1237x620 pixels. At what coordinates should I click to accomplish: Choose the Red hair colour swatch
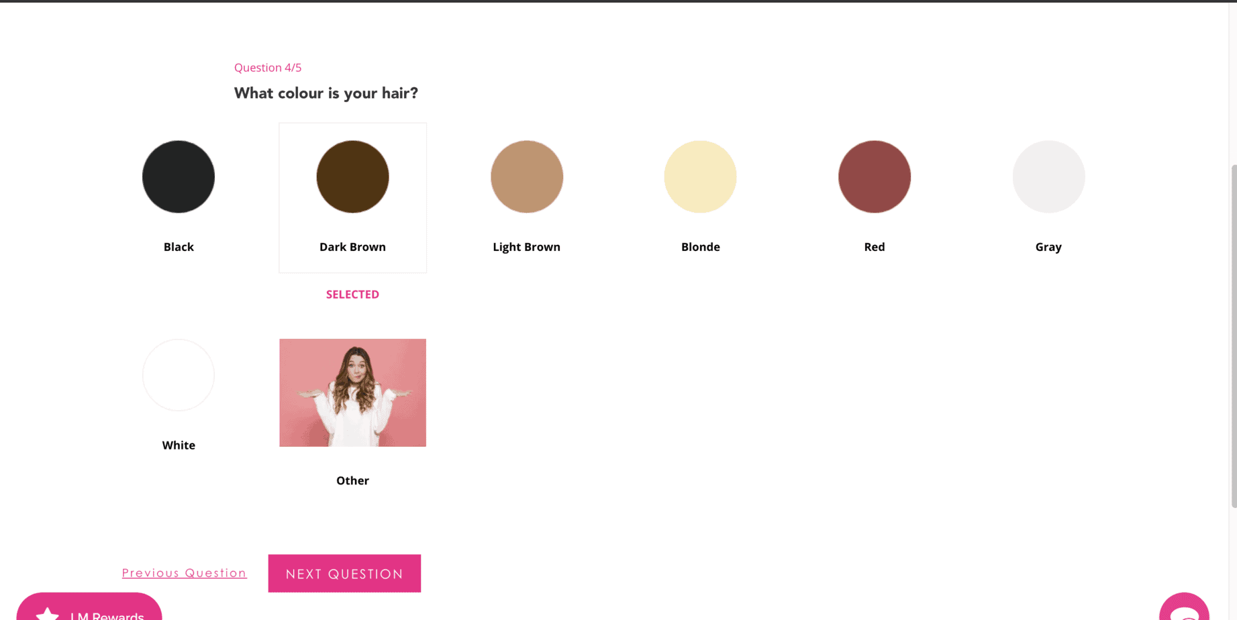click(x=874, y=176)
